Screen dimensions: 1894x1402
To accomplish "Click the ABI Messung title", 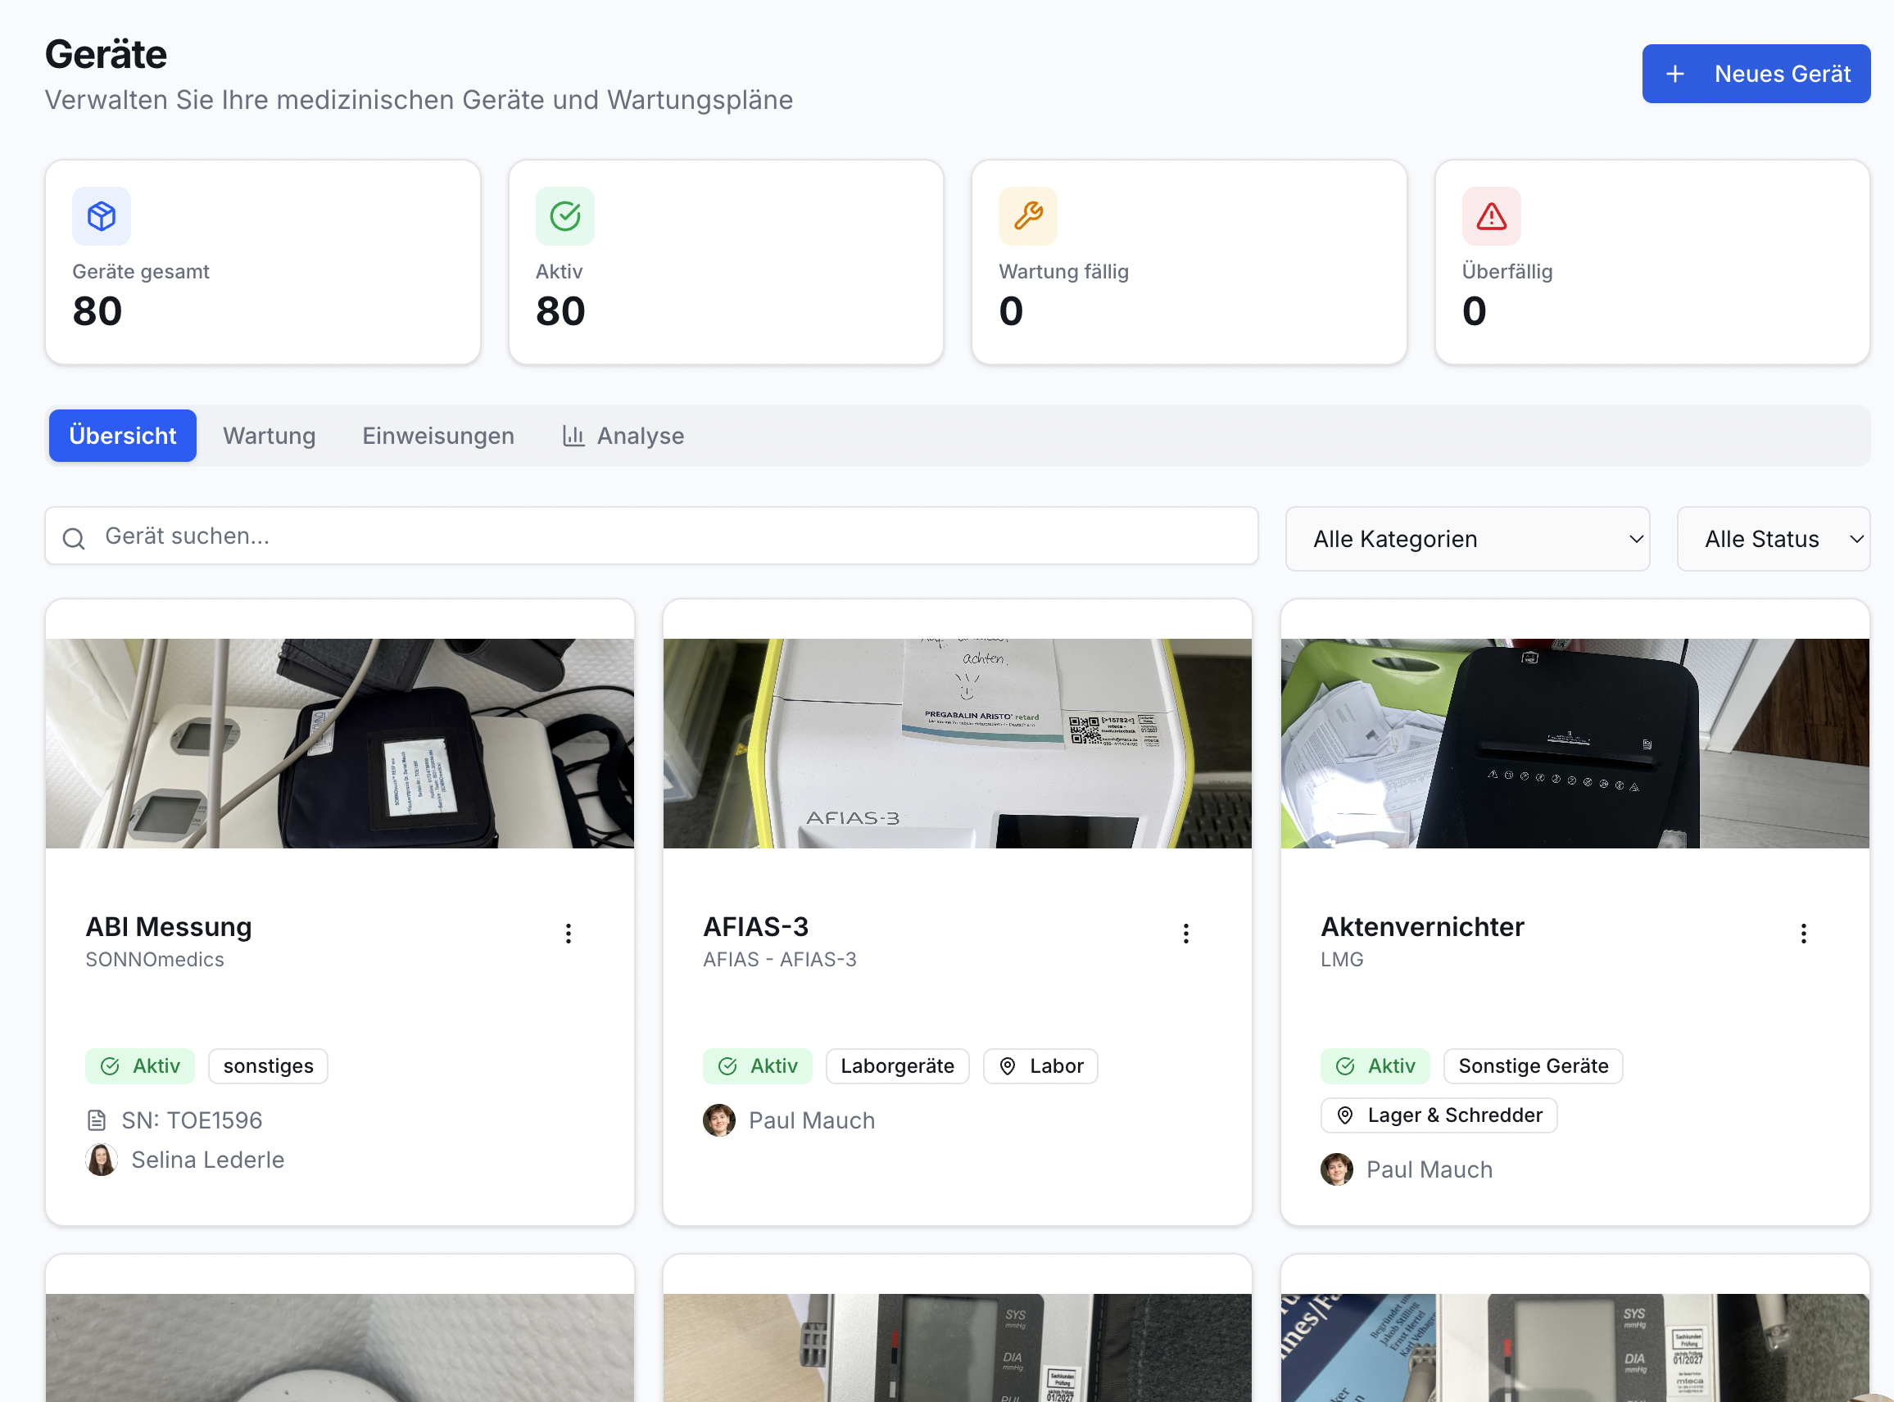I will pyautogui.click(x=169, y=927).
